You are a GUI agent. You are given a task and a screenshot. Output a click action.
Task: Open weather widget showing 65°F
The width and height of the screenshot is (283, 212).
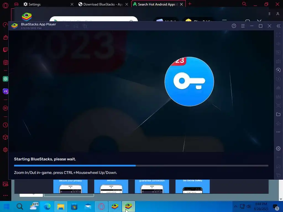pos(34,206)
